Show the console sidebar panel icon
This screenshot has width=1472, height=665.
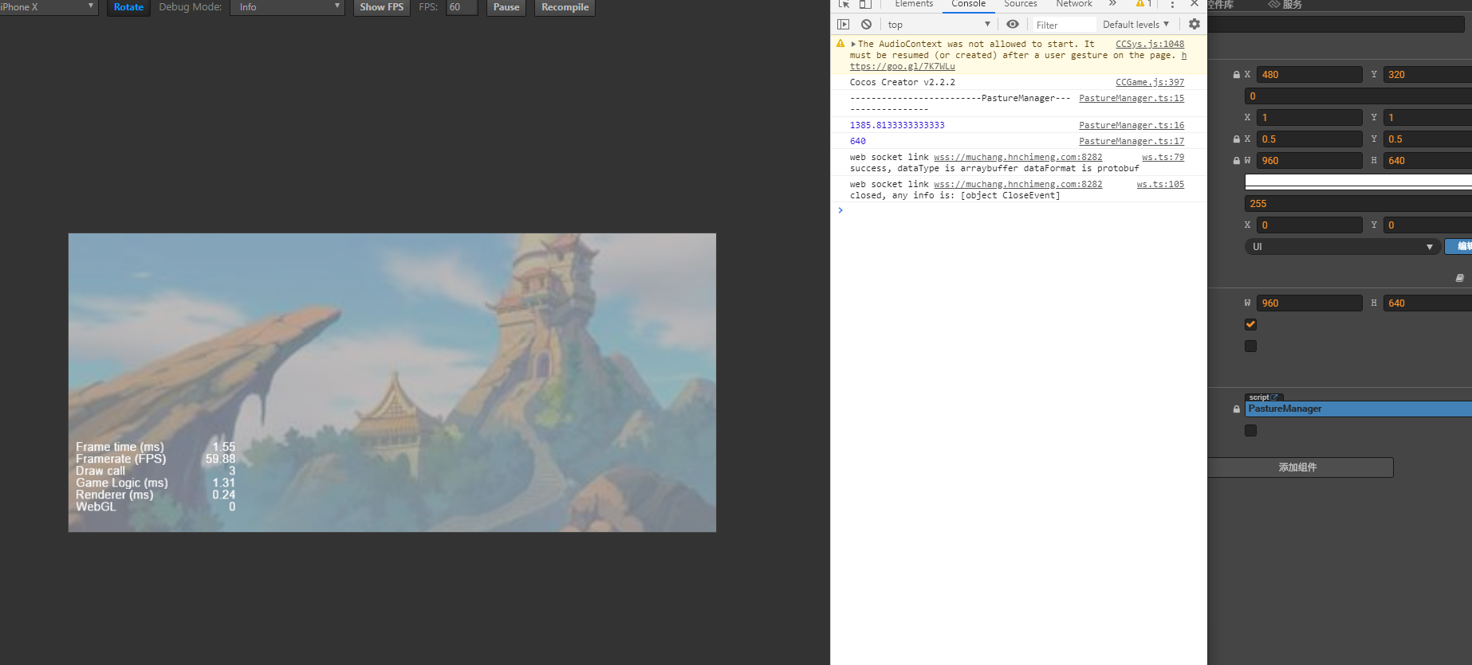point(843,25)
